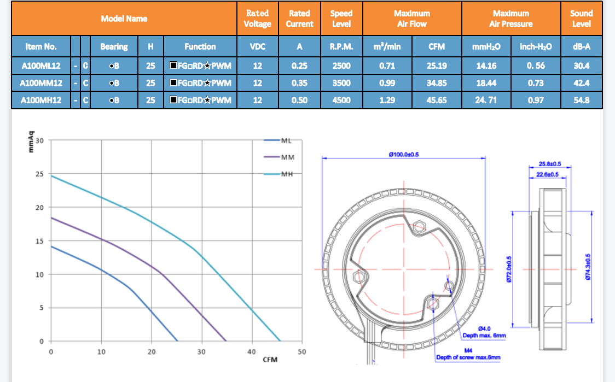The width and height of the screenshot is (615, 382).
Task: Click the Ø100.0±0.5 dimension label
Action: point(403,155)
